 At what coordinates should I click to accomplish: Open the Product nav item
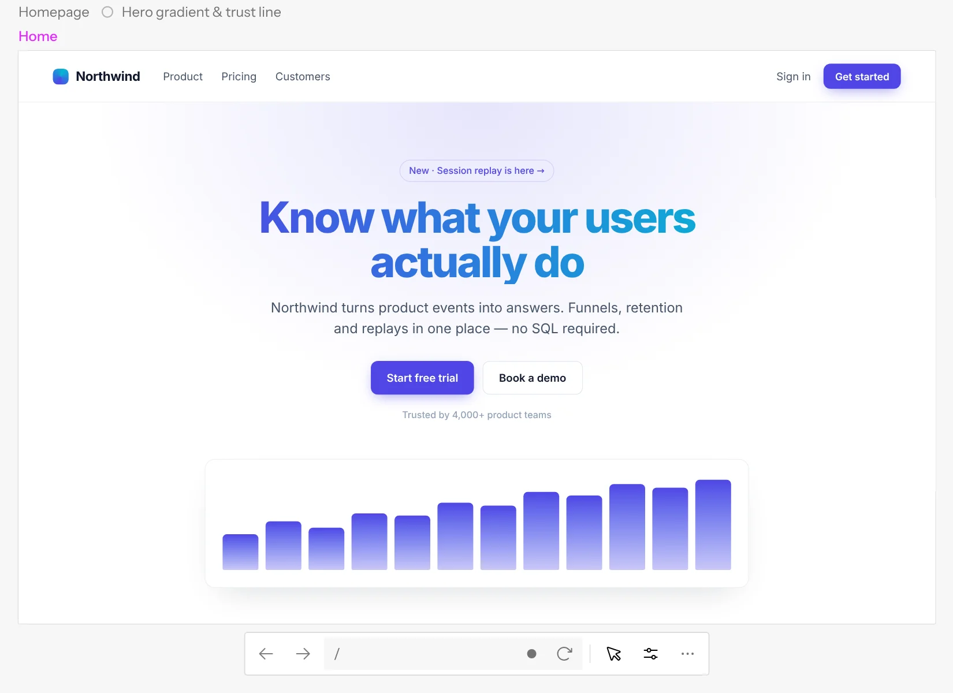pos(183,77)
